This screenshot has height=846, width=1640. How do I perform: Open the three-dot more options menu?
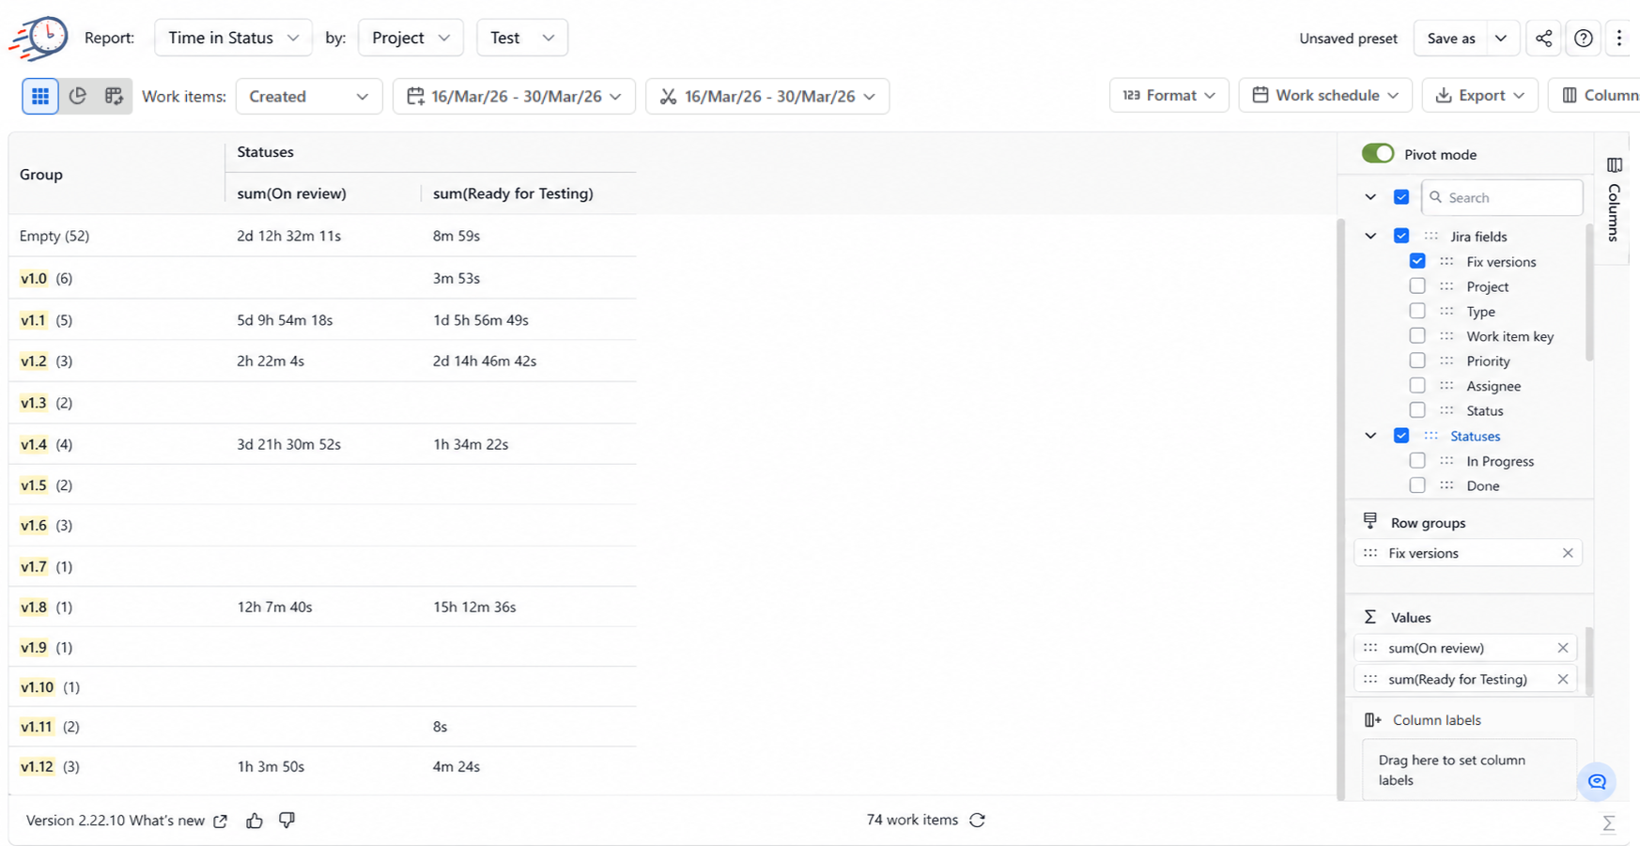[1619, 38]
